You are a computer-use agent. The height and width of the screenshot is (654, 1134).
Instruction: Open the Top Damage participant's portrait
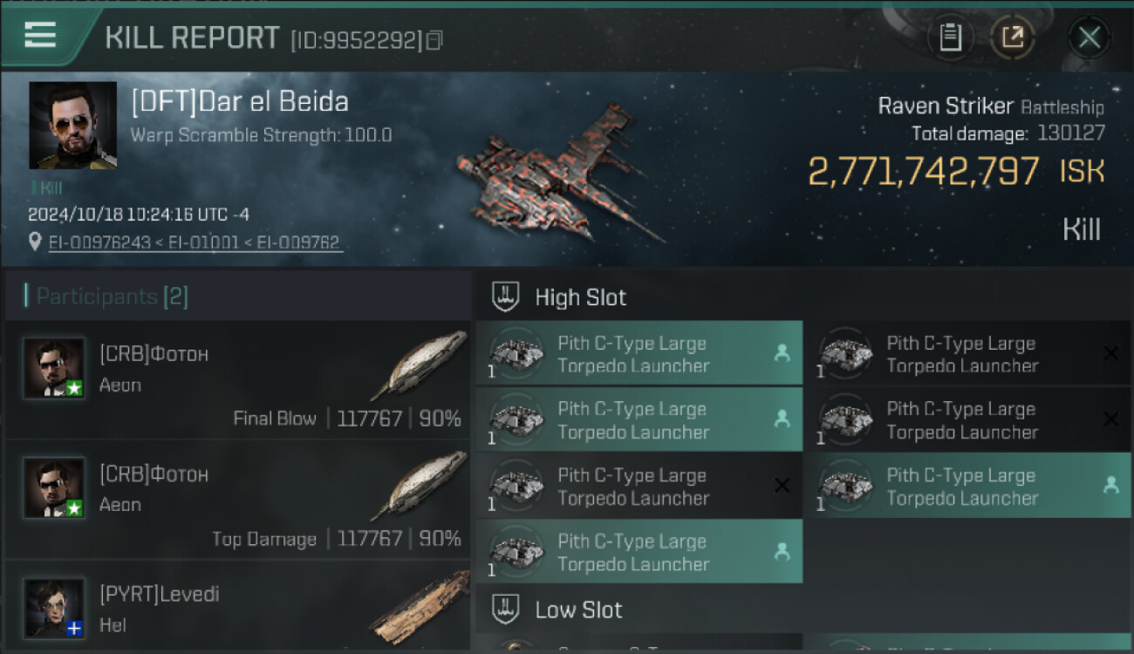click(54, 488)
